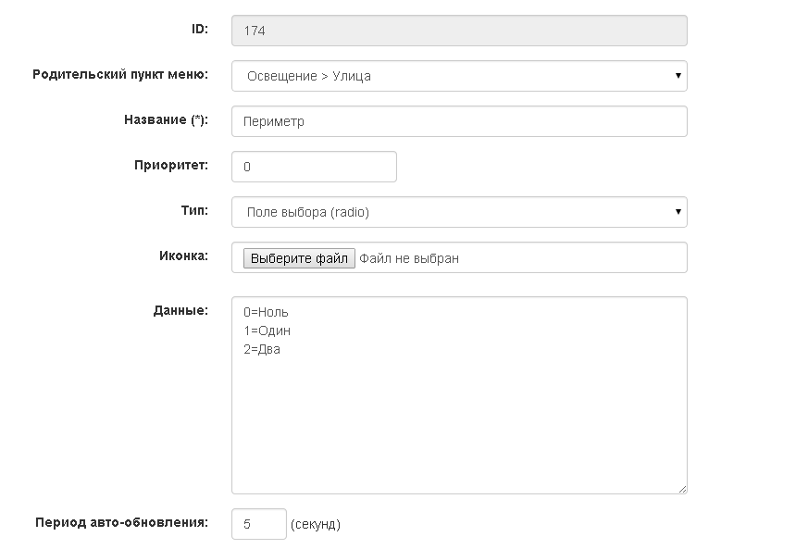Click the Период авто-обновления label
This screenshot has width=796, height=549.
pyautogui.click(x=122, y=522)
